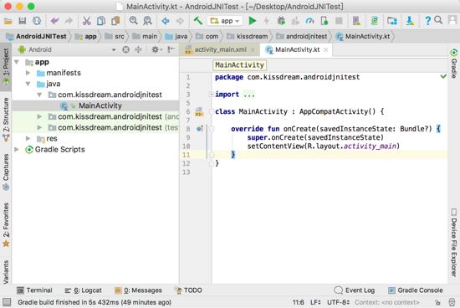Toggle the Gradle side tool window

click(x=454, y=64)
